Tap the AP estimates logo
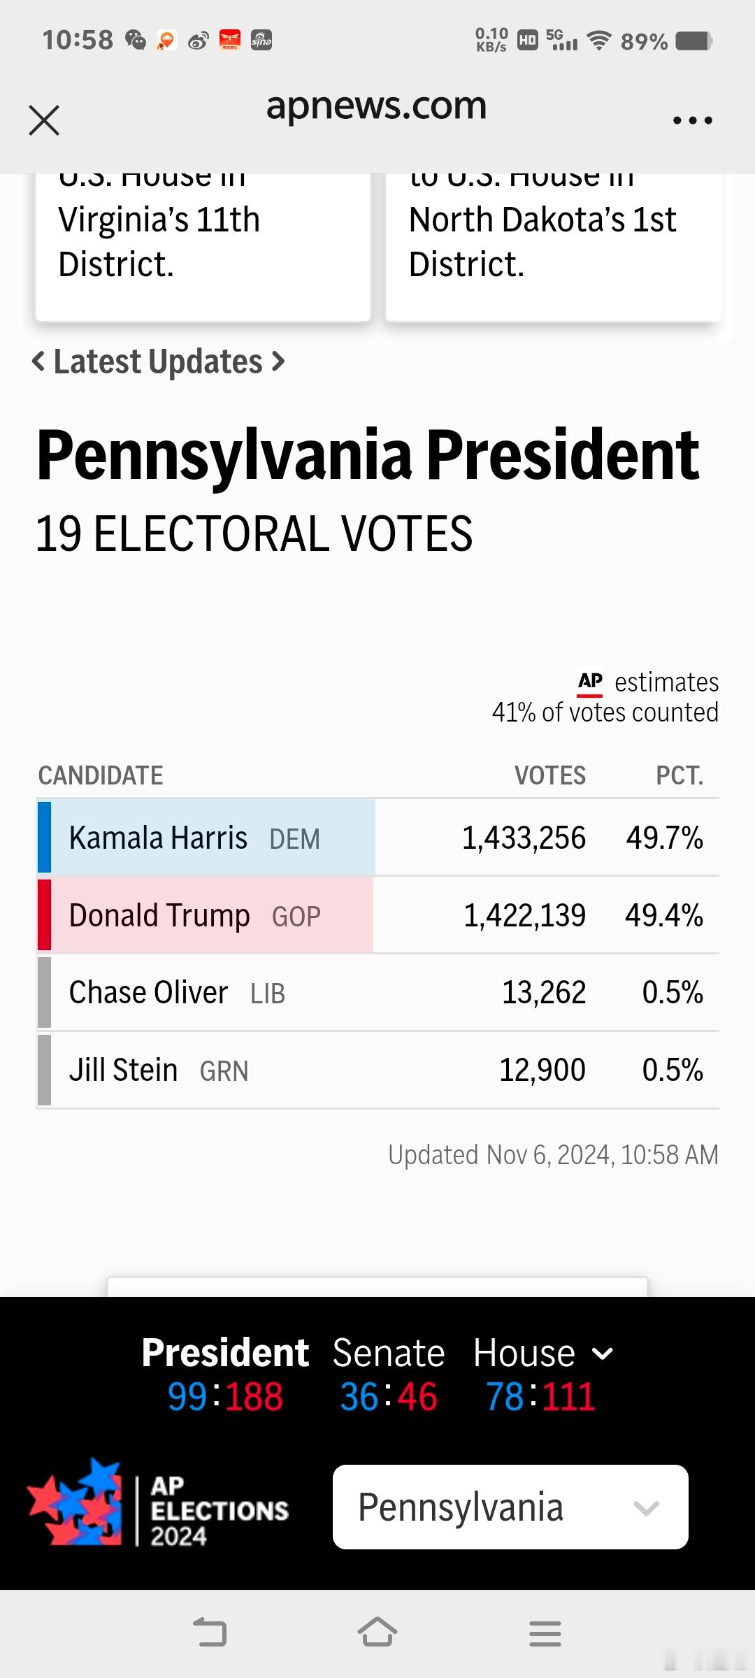 [x=590, y=683]
